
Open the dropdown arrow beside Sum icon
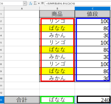click(x=39, y=4)
